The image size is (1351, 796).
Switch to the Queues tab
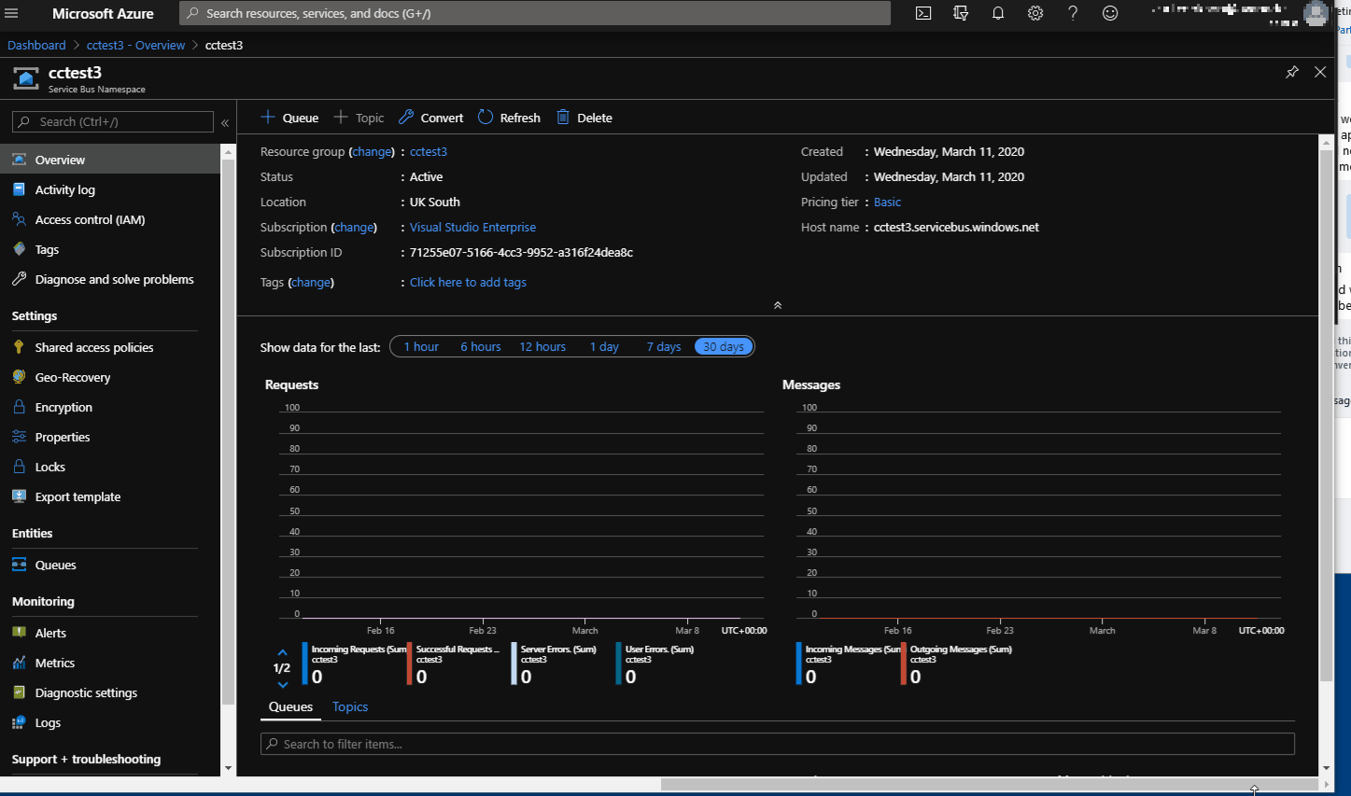point(290,706)
